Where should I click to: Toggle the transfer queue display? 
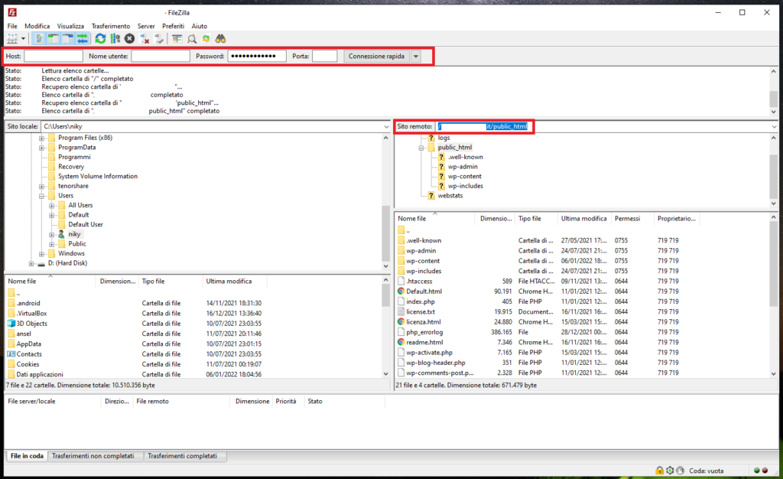[x=83, y=38]
